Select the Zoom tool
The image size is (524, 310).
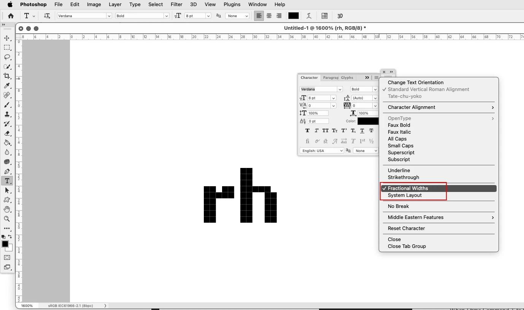(7, 219)
